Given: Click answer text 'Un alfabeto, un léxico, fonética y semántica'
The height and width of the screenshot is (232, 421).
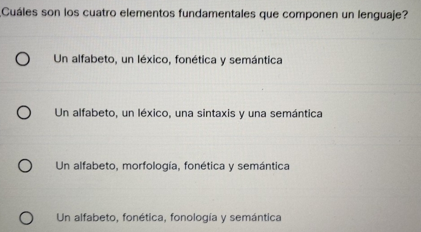Looking at the screenshot, I should (x=167, y=60).
